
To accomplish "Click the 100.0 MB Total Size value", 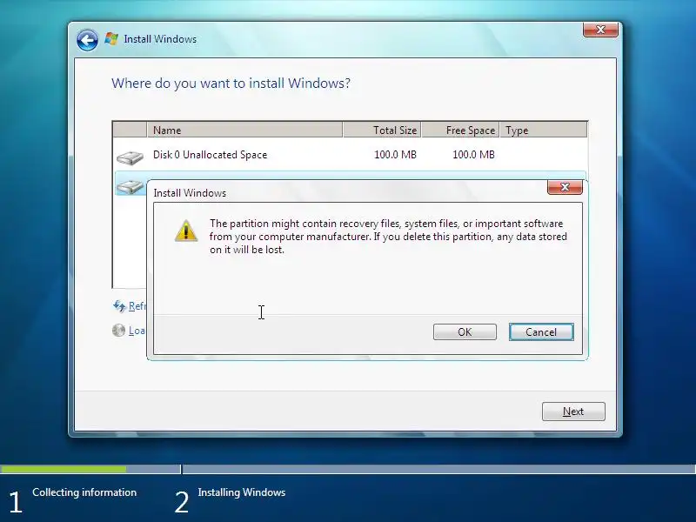I will 395,155.
